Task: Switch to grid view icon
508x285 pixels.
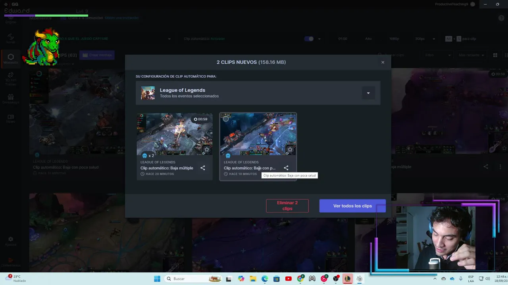Action: 495,55
